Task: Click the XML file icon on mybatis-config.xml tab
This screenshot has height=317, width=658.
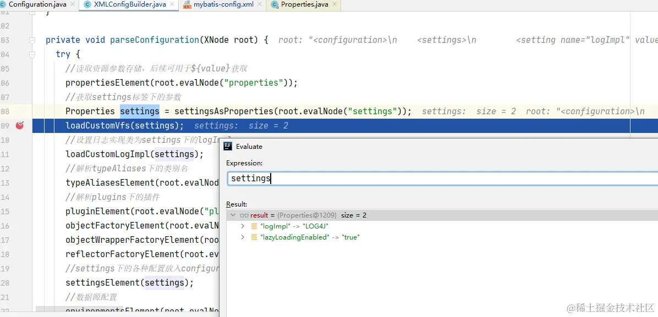Action: tap(187, 5)
